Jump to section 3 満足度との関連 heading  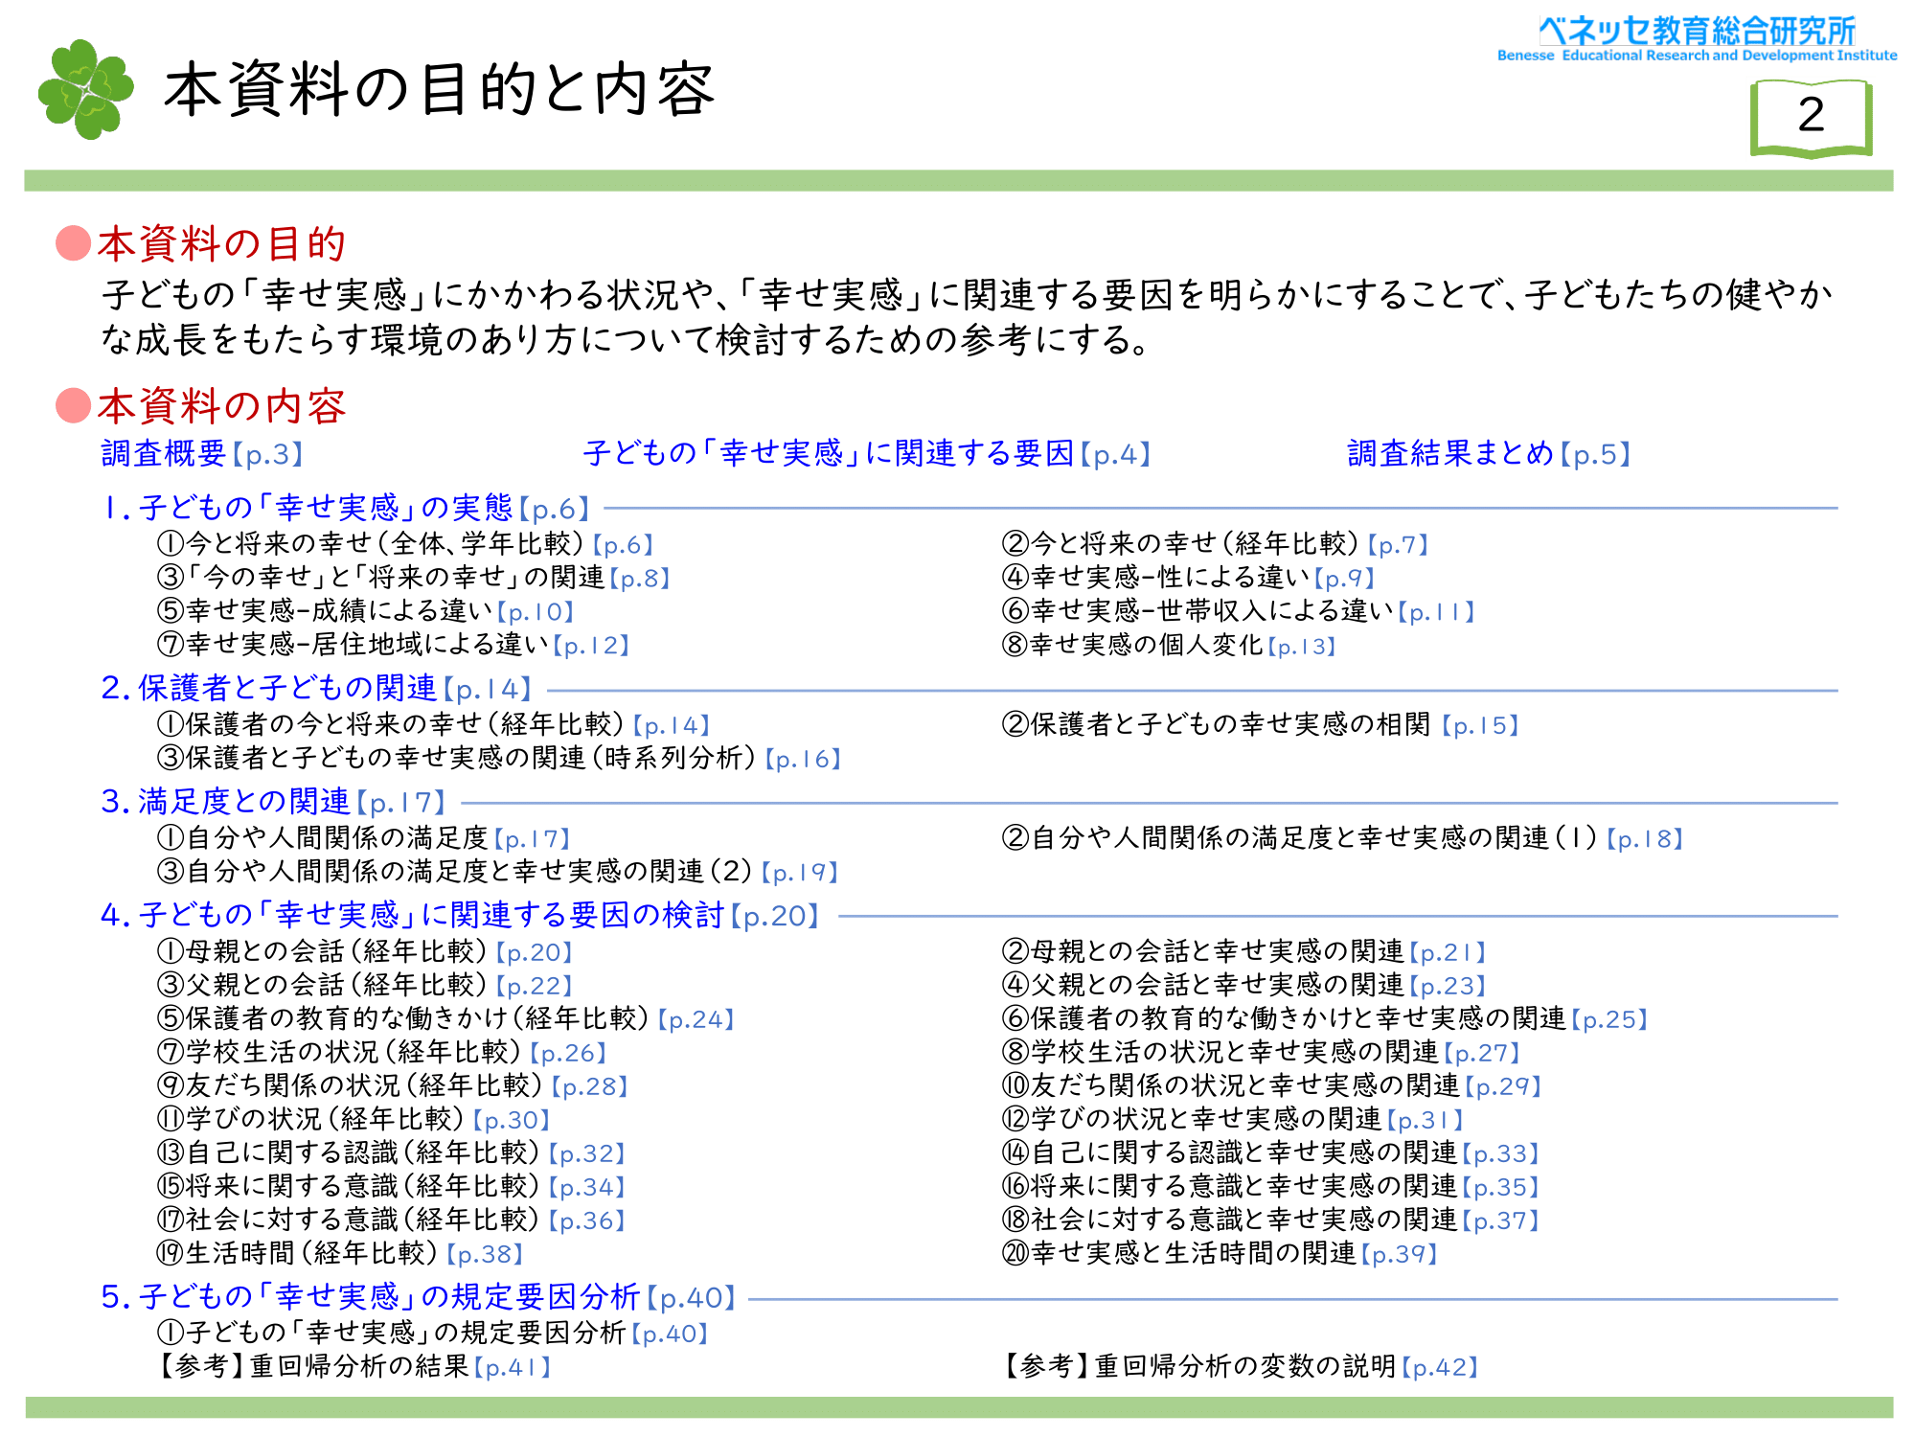pyautogui.click(x=273, y=802)
